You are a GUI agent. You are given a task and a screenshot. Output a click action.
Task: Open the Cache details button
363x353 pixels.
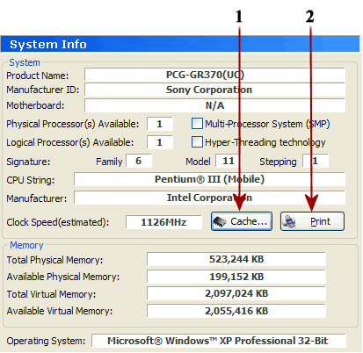coord(242,221)
